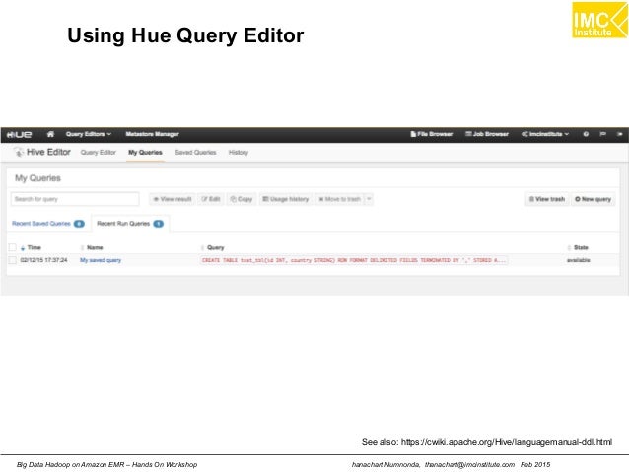Open the History tab
The height and width of the screenshot is (472, 629).
(239, 153)
